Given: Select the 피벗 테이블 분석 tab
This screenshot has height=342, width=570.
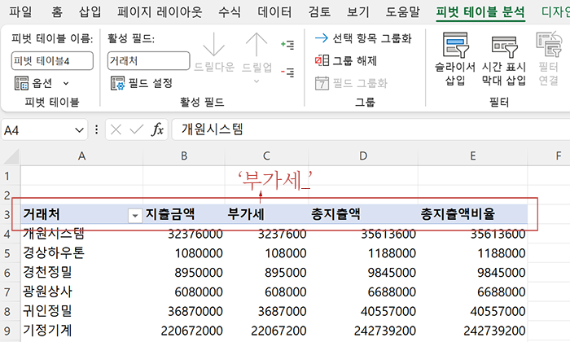Looking at the screenshot, I should (480, 12).
